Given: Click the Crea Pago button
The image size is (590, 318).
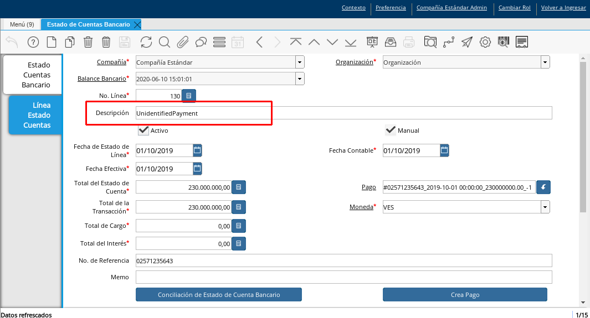Looking at the screenshot, I should coord(465,295).
